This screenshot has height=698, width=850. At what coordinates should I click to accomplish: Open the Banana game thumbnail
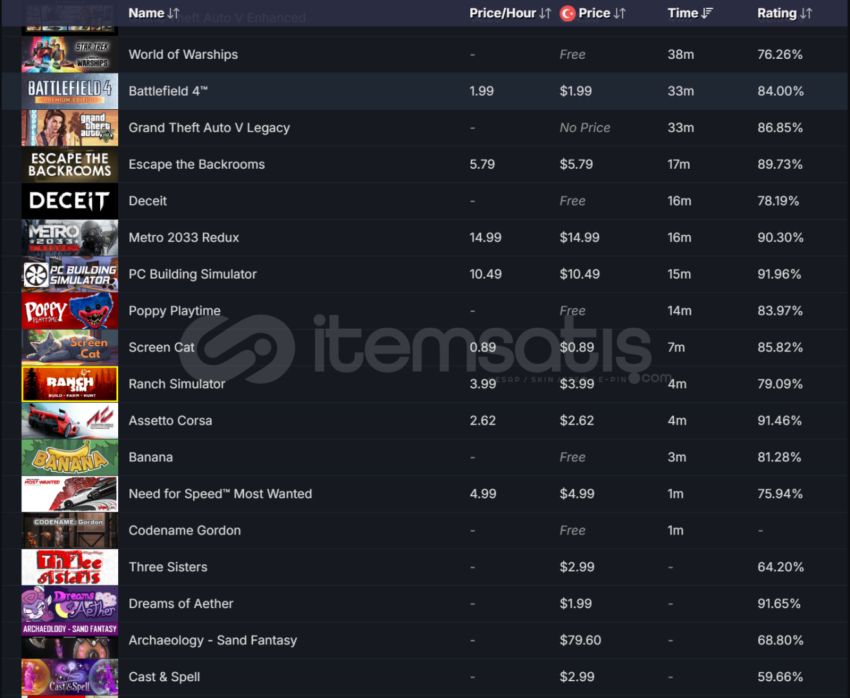pyautogui.click(x=70, y=458)
